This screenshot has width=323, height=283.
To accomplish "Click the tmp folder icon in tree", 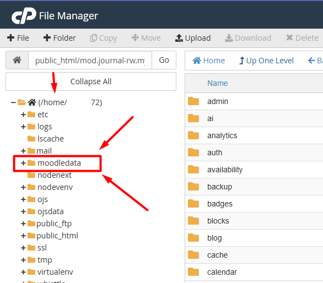I will (x=31, y=259).
